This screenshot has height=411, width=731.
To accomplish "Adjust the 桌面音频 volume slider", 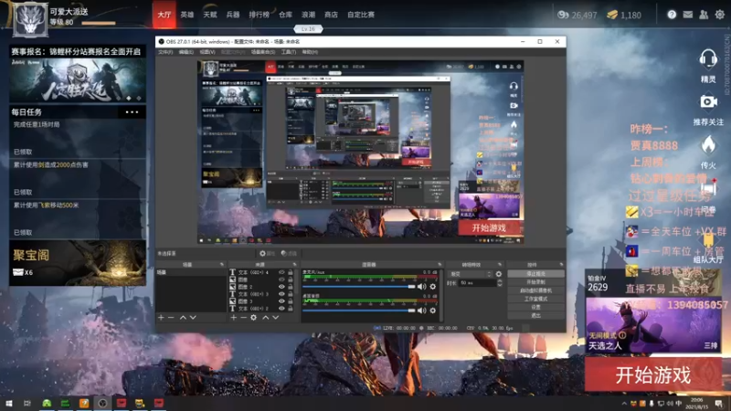I will tap(359, 311).
